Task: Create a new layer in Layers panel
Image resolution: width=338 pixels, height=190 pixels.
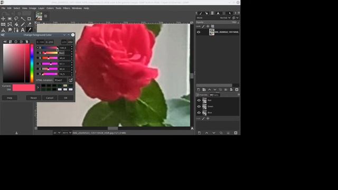Action: pyautogui.click(x=199, y=90)
